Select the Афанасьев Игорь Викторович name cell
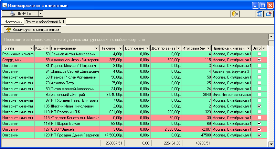The width and height of the screenshot is (276, 149). click(75, 60)
